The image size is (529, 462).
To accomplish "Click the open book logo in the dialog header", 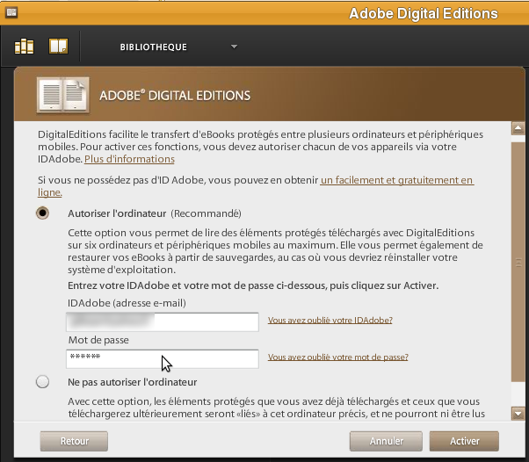I will 63,95.
